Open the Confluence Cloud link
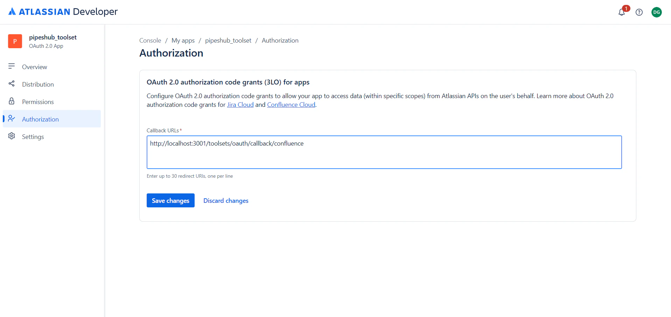671x317 pixels. (x=291, y=104)
